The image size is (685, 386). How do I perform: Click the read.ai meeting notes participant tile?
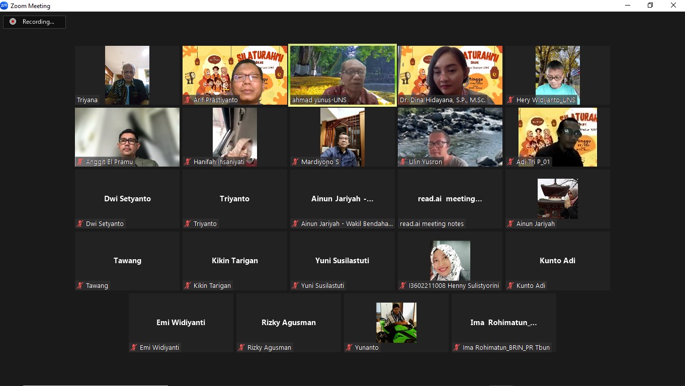450,199
